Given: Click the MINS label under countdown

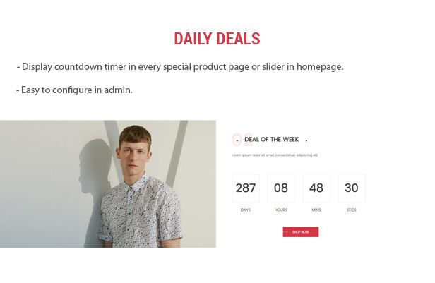Looking at the screenshot, I should click(x=316, y=210).
